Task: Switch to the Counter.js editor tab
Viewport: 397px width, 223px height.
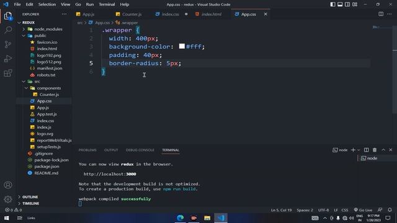Action: (132, 14)
